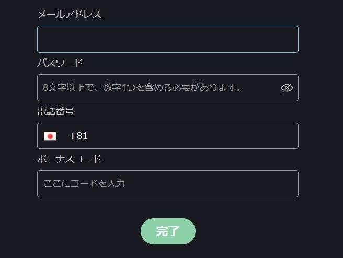Click the メールアドレス field label
Image resolution: width=343 pixels, height=258 pixels.
tap(70, 15)
